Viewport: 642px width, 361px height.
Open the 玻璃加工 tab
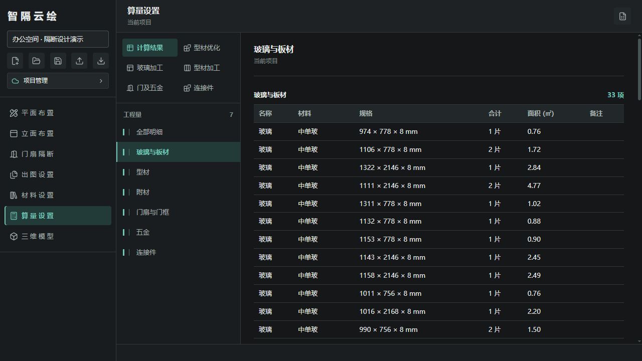click(149, 68)
